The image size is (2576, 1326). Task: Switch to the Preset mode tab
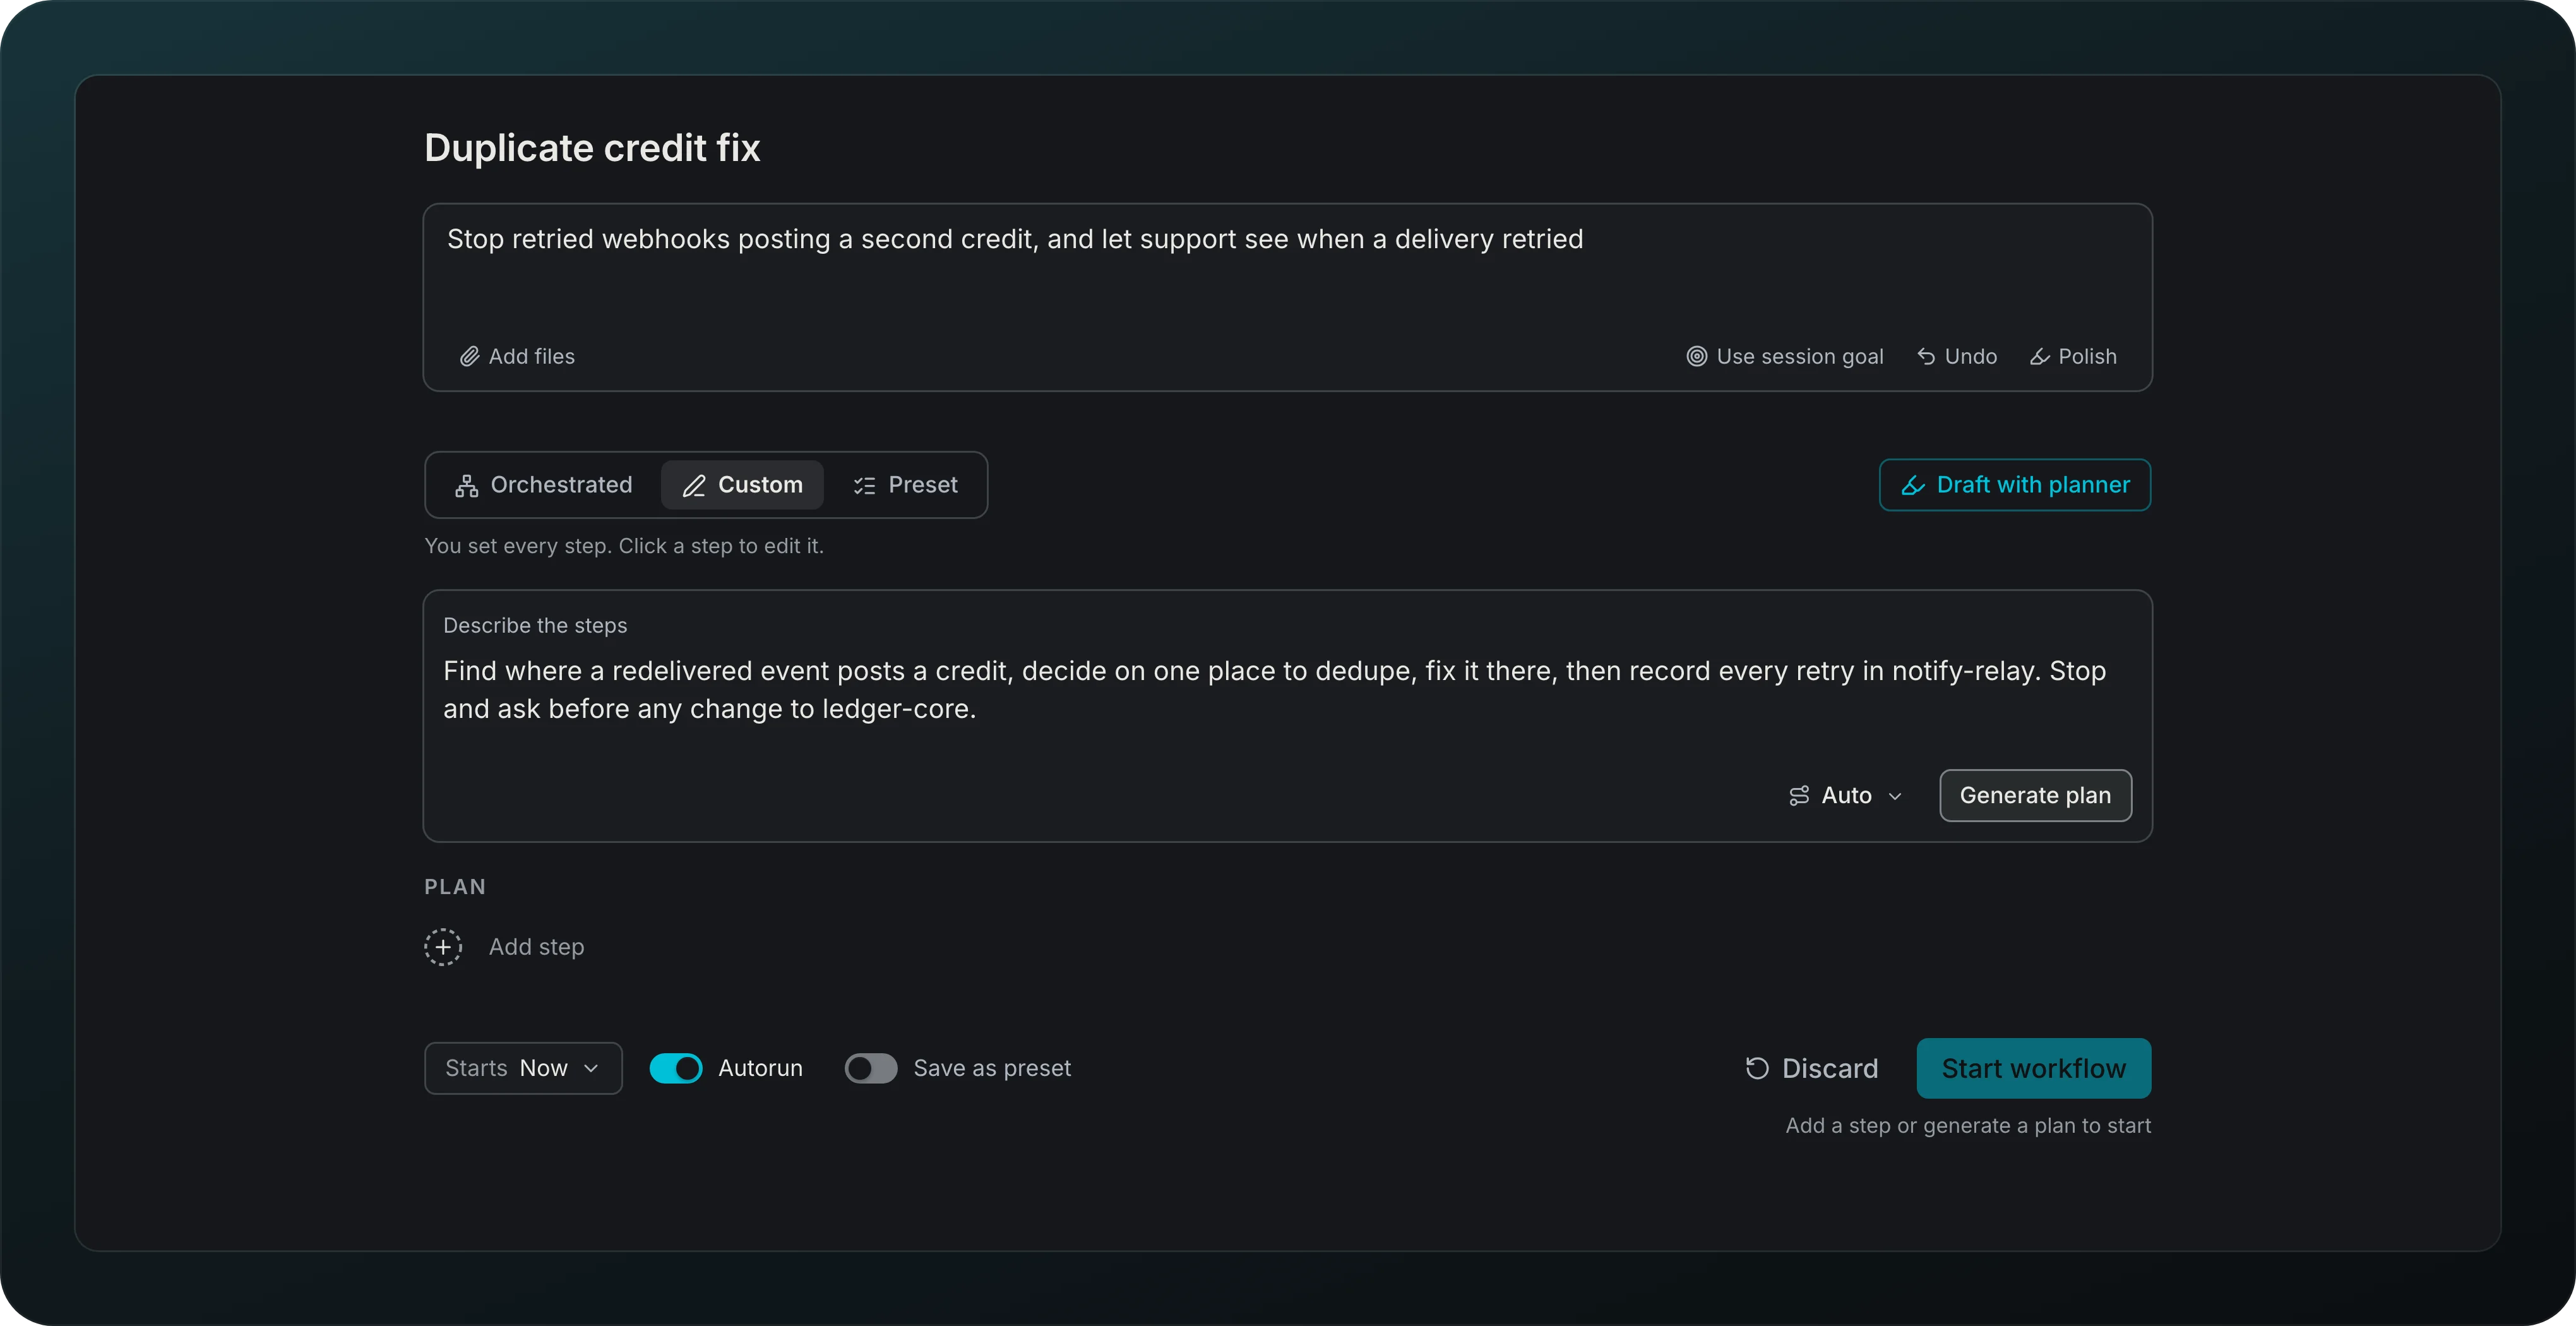[905, 485]
